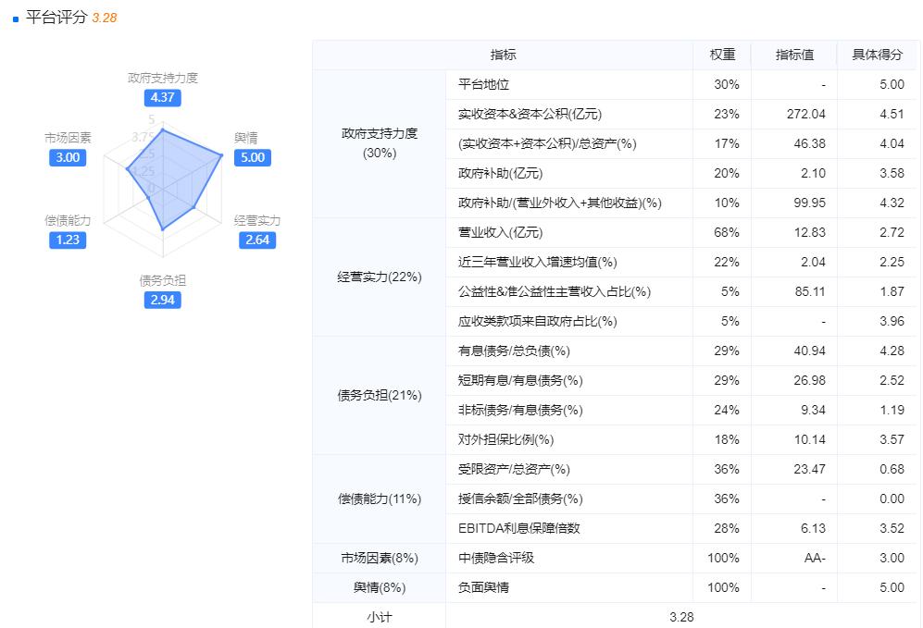Select the EBITDA利息保障倍数 indicator label
923x628 pixels.
tap(519, 529)
